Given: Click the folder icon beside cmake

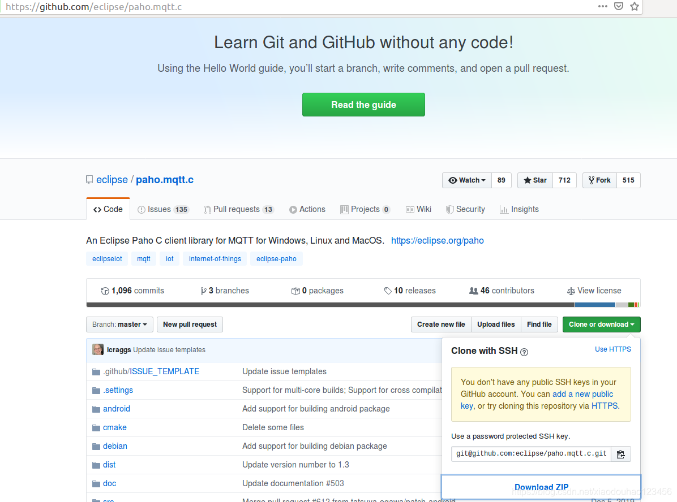Looking at the screenshot, I should click(96, 428).
